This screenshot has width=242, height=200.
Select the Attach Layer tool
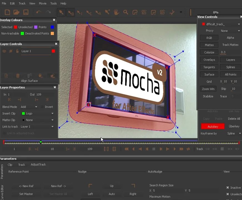172,12
